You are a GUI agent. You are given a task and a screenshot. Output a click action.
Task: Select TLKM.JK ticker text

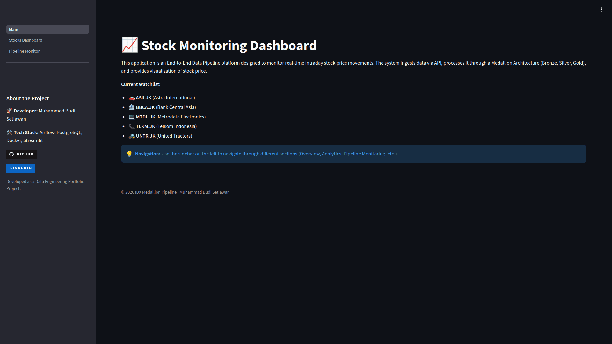coord(146,126)
